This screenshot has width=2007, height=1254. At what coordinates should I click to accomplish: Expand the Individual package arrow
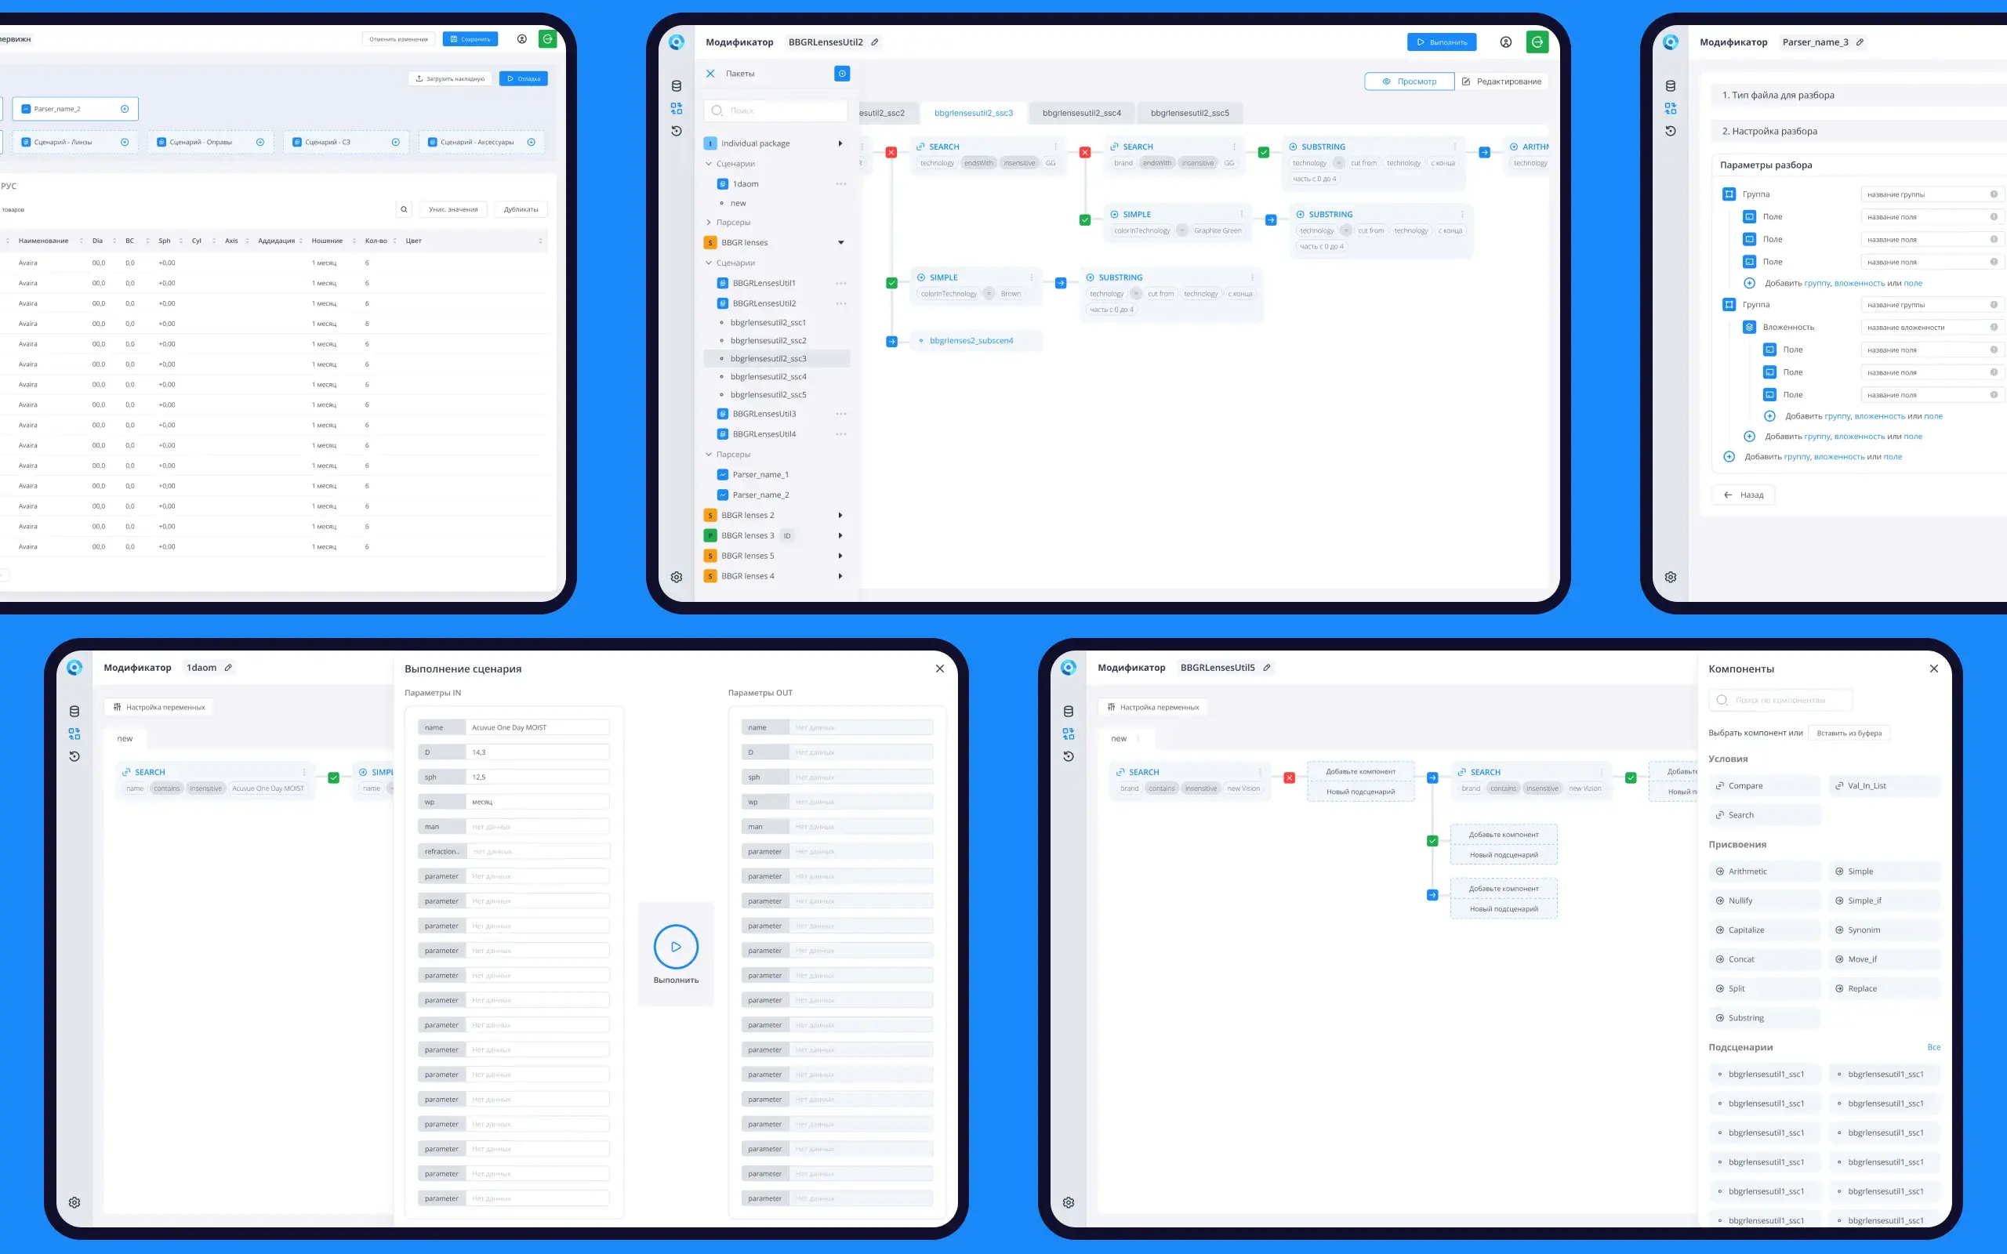tap(841, 143)
